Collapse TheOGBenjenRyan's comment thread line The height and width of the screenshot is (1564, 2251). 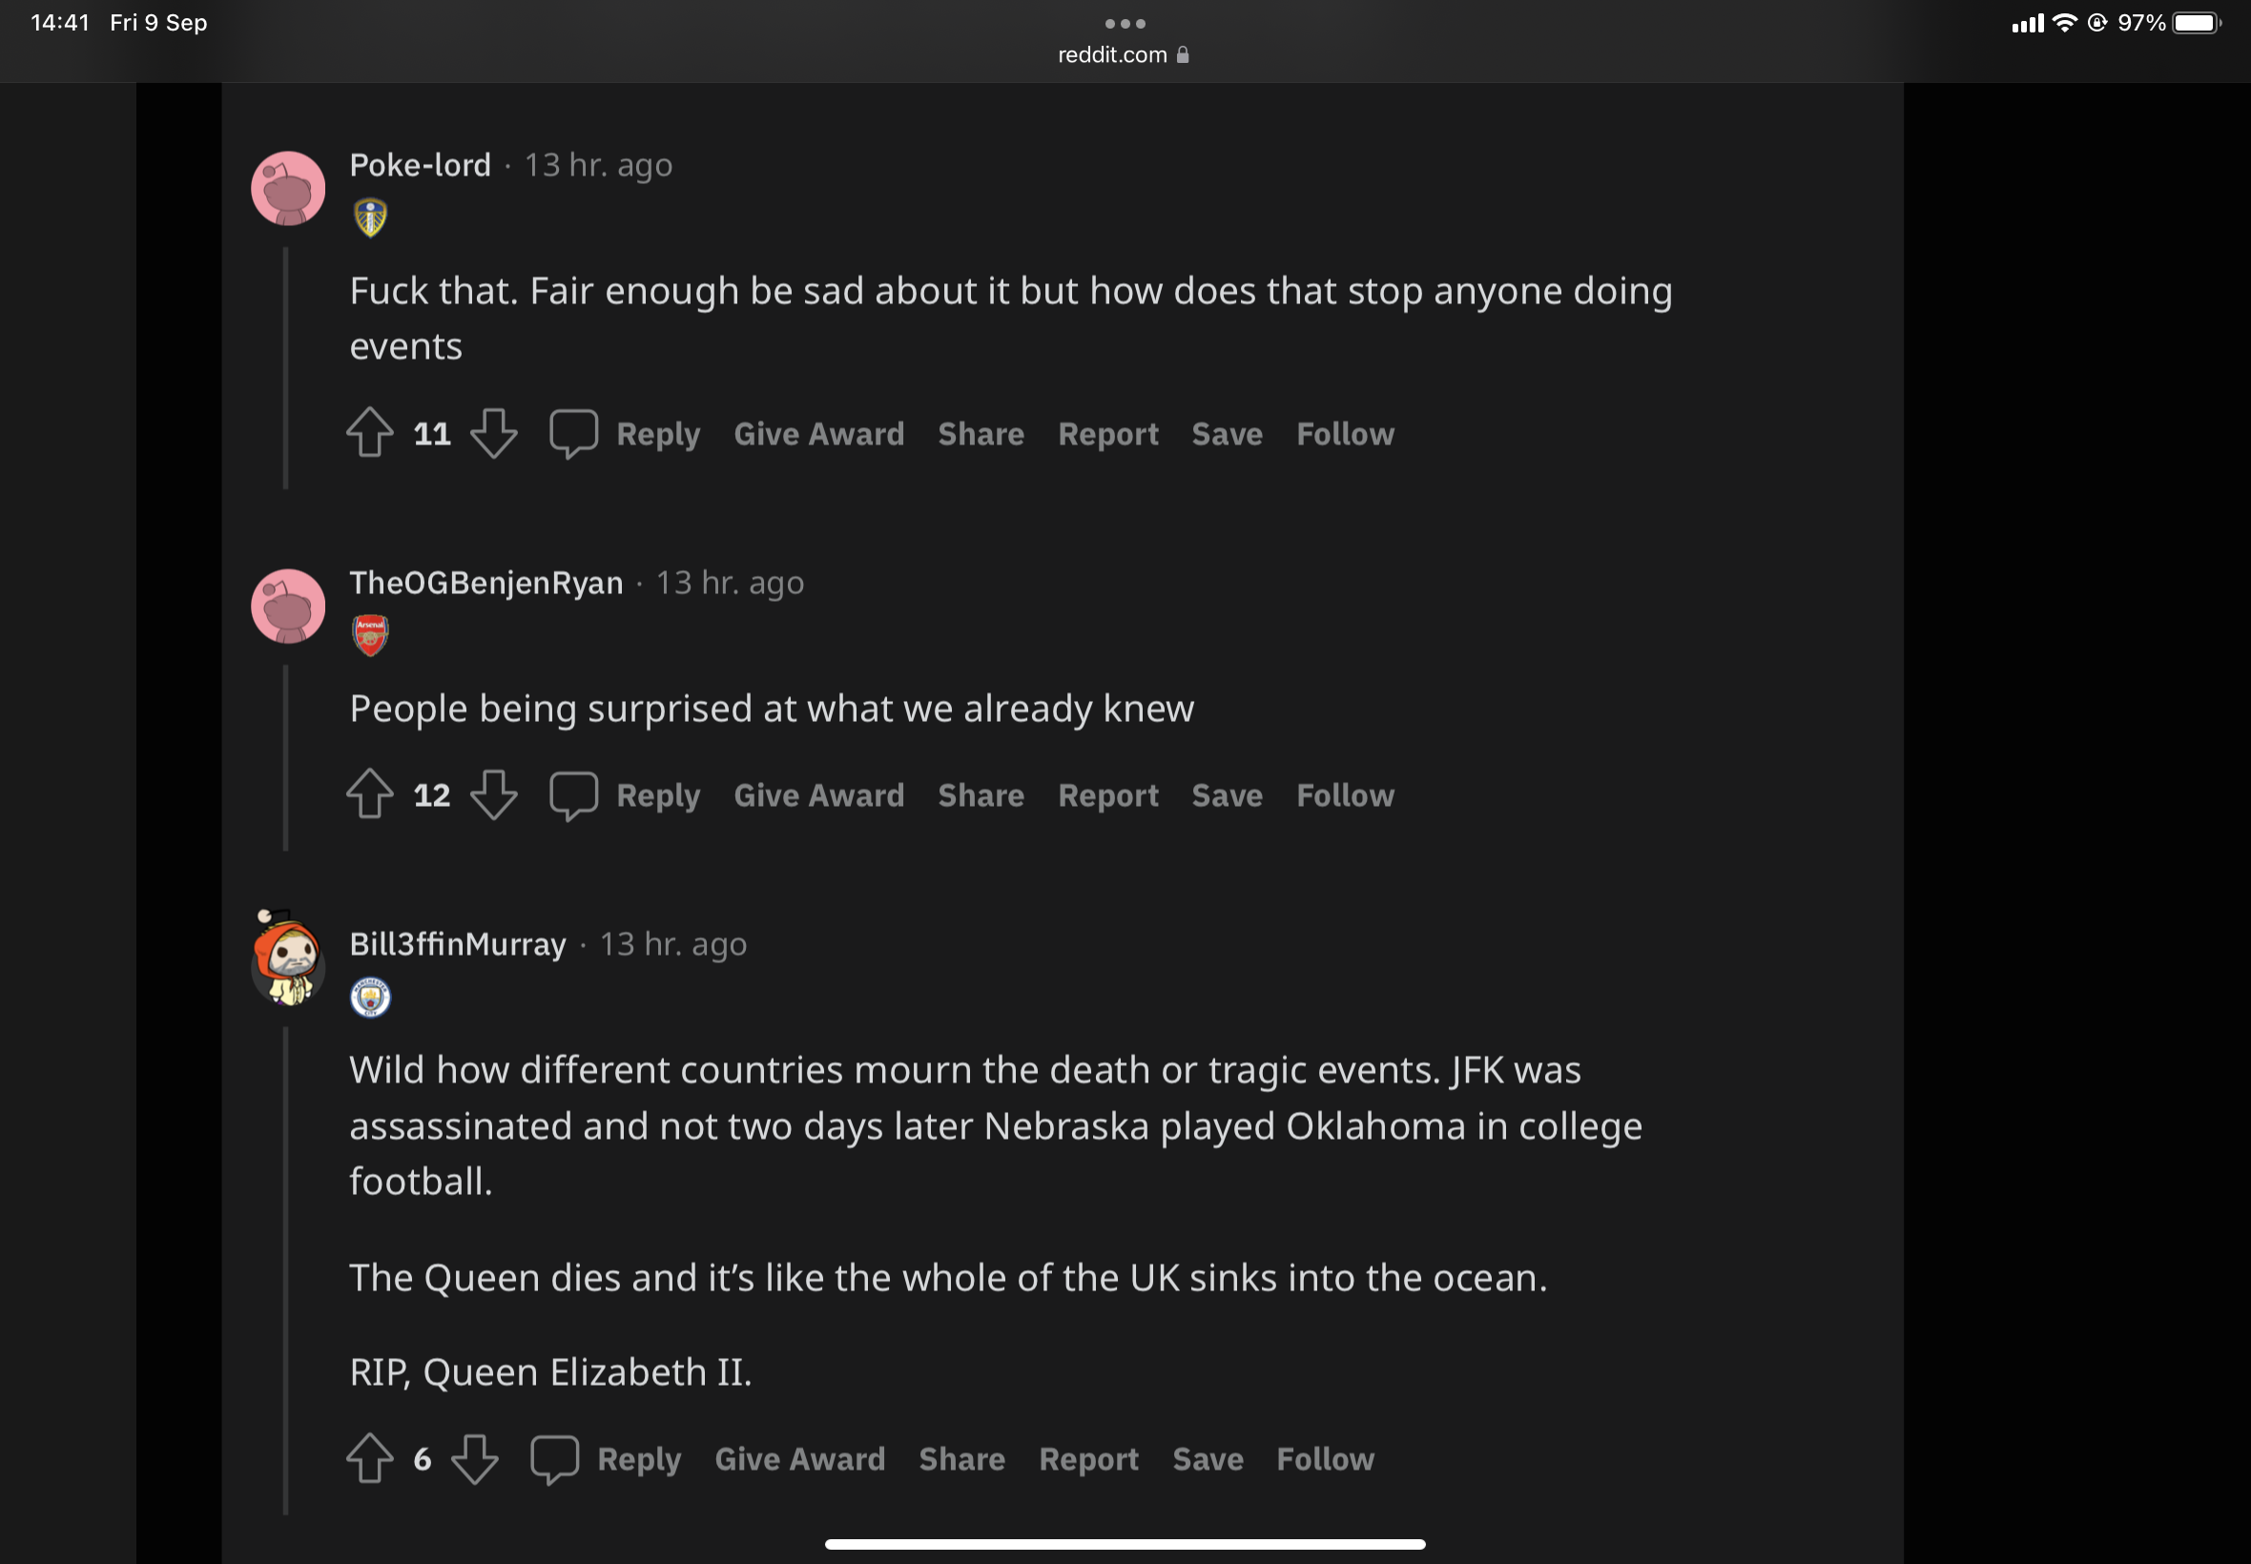(285, 757)
